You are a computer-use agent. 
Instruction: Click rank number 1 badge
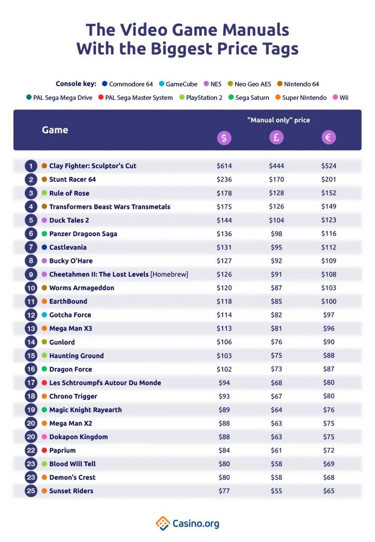point(31,166)
